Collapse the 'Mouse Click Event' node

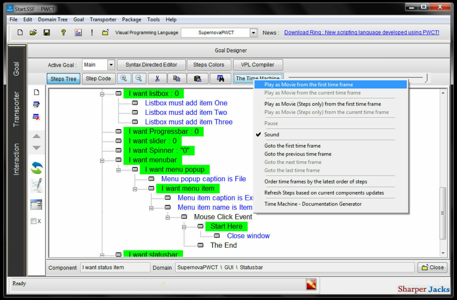(168, 218)
